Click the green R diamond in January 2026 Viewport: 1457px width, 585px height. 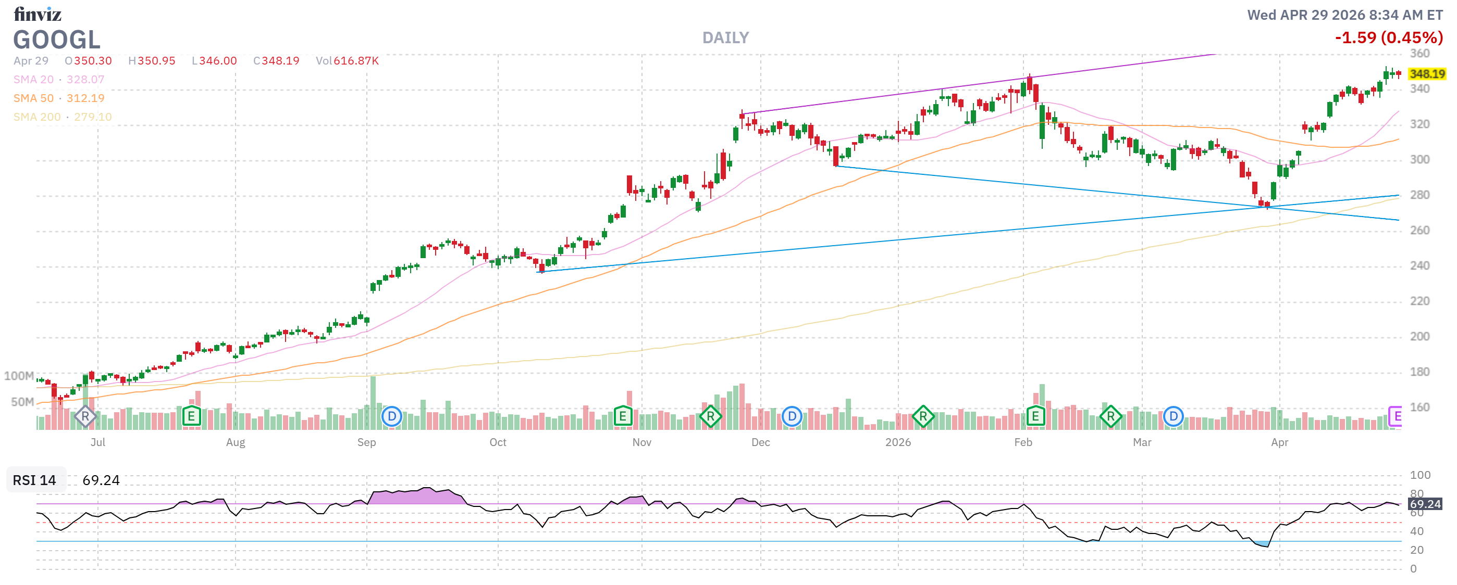pos(923,417)
